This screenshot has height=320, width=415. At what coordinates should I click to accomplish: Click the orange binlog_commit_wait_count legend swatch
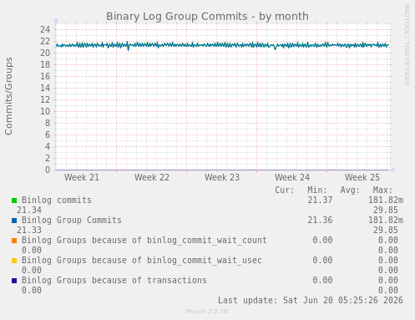pos(14,241)
